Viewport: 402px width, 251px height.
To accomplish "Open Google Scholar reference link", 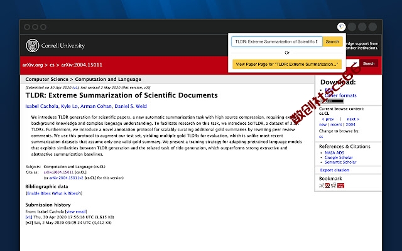I will click(339, 158).
